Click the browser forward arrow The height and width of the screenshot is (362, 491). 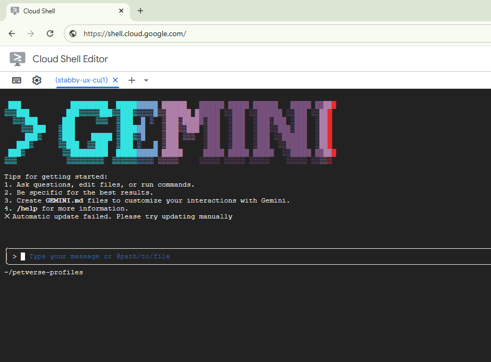point(31,33)
